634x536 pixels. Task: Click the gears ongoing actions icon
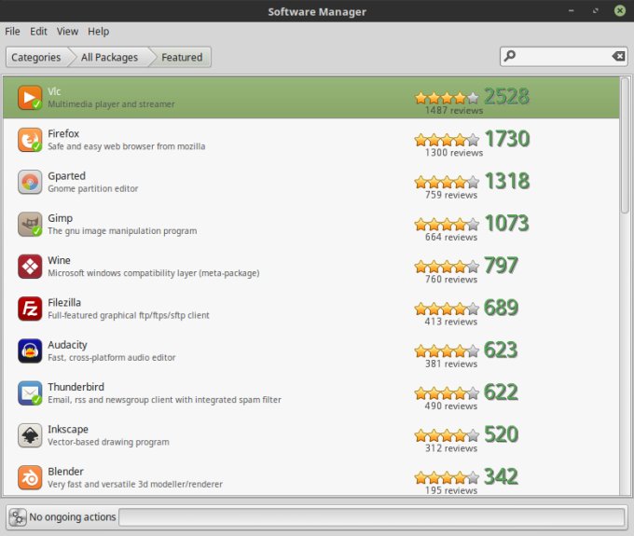pos(18,517)
